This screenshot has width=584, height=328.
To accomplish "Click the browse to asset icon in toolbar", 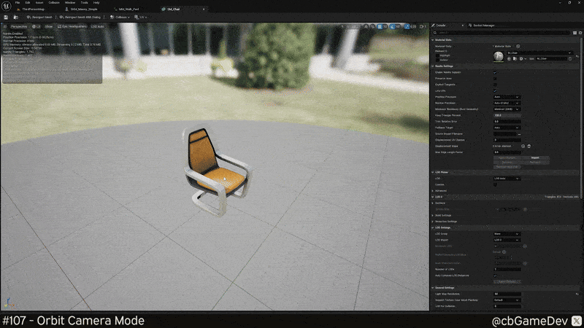I will [15, 17].
